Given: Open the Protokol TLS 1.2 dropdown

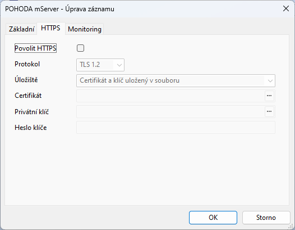Looking at the screenshot, I should point(100,65).
